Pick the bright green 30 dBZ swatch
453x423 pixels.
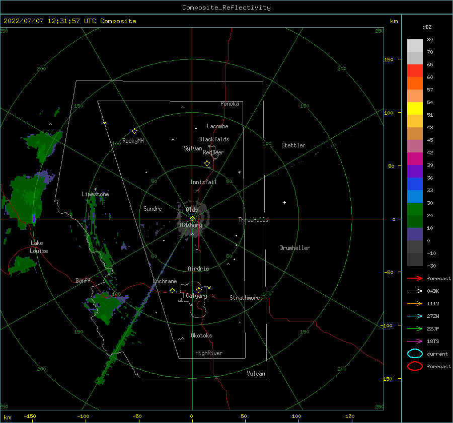pyautogui.click(x=415, y=209)
